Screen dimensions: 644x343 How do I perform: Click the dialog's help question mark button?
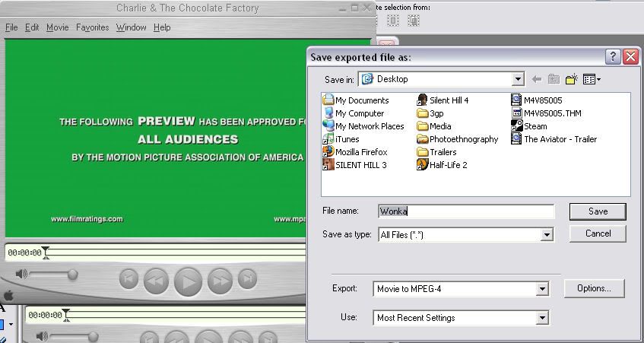pyautogui.click(x=613, y=57)
